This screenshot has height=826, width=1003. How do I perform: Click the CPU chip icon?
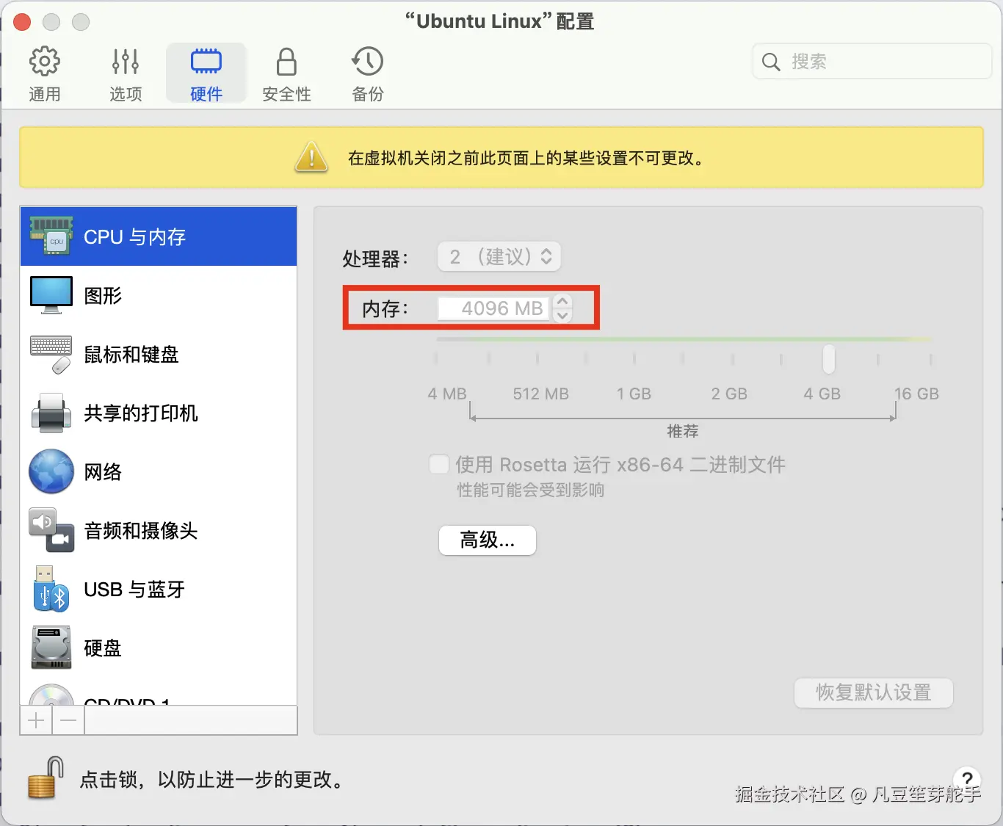pos(51,236)
